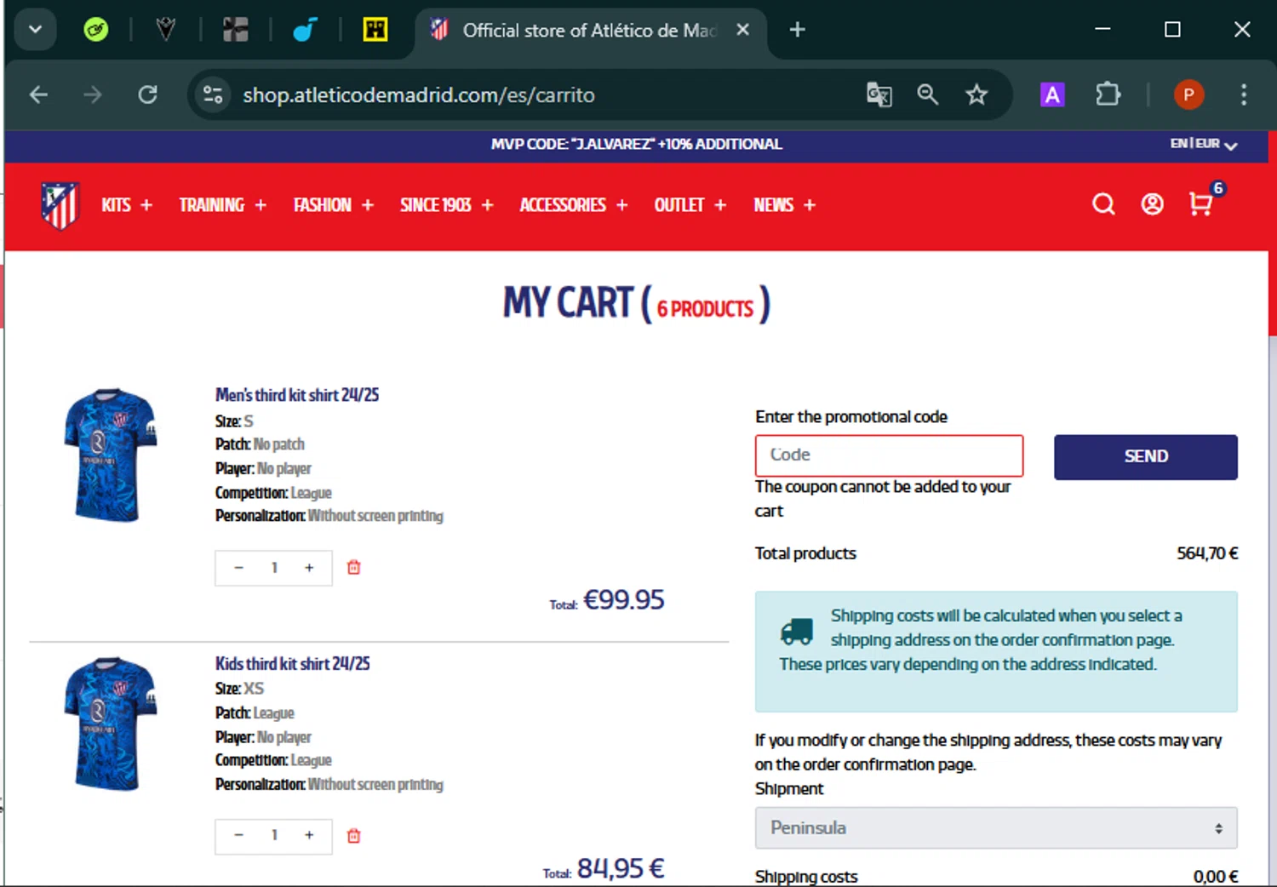1277x887 pixels.
Task: Click 'The coupon cannot be added' message
Action: click(882, 499)
